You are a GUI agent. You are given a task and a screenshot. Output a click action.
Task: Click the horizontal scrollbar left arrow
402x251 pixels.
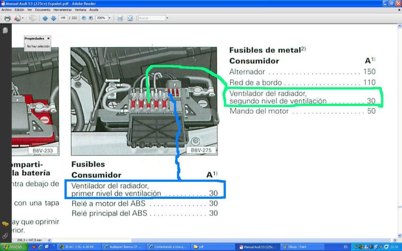(x=49, y=240)
